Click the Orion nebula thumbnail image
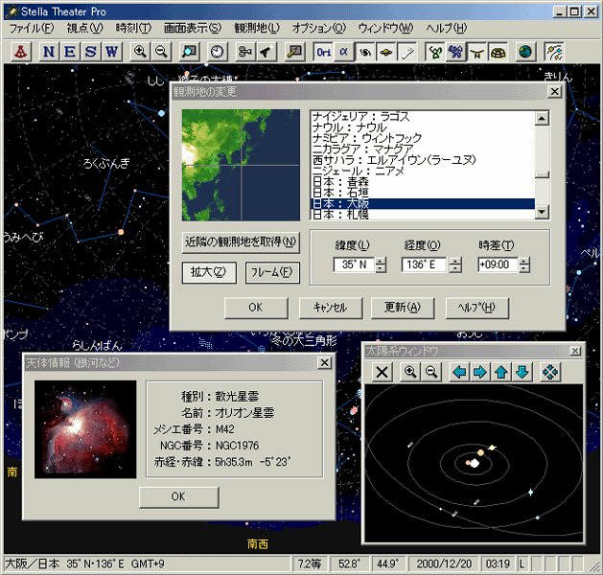 click(x=85, y=429)
